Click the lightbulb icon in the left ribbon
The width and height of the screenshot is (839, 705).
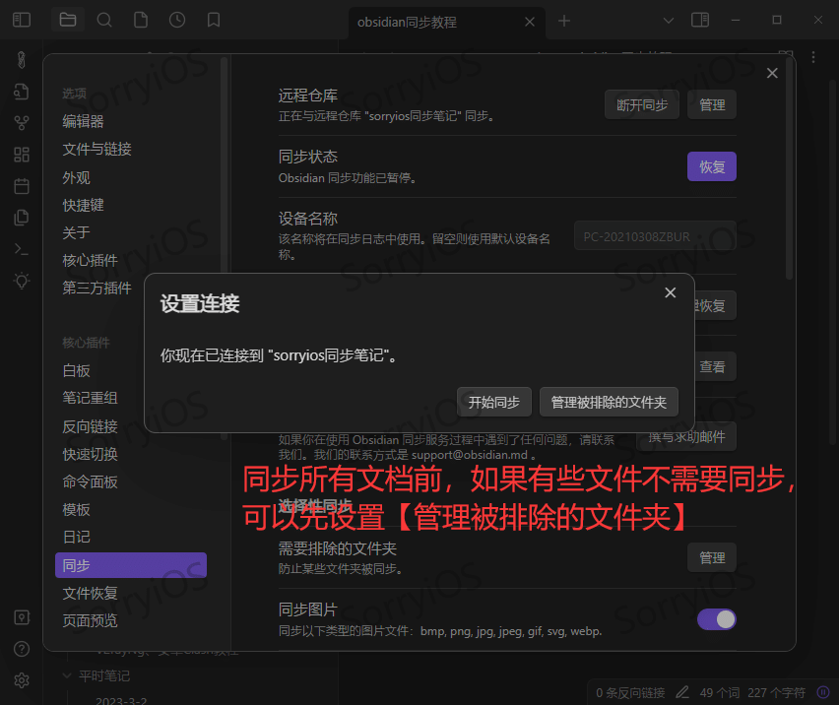click(21, 280)
